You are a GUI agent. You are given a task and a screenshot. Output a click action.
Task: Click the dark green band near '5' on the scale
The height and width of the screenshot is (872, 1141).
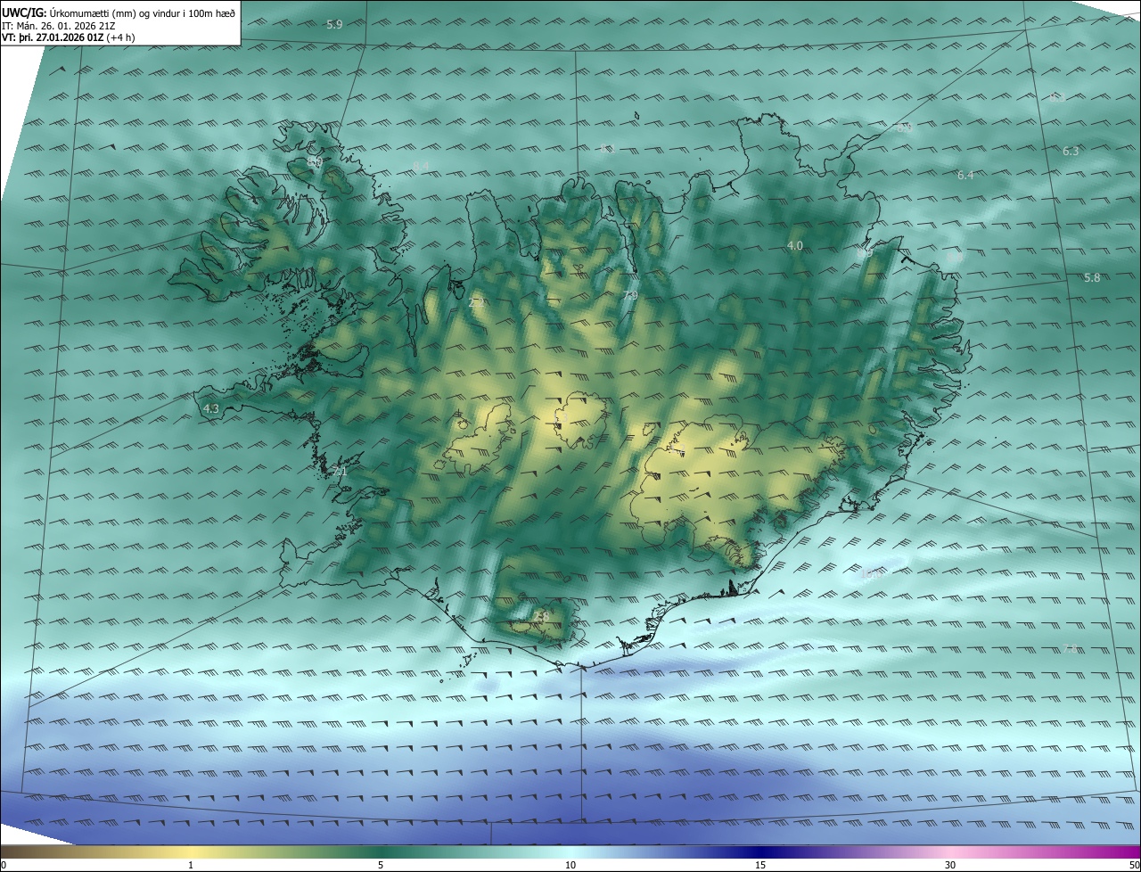click(381, 851)
